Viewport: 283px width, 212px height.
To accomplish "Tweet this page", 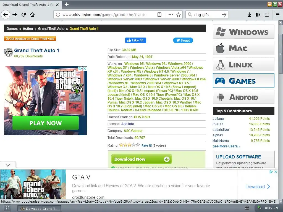I will click(183, 40).
